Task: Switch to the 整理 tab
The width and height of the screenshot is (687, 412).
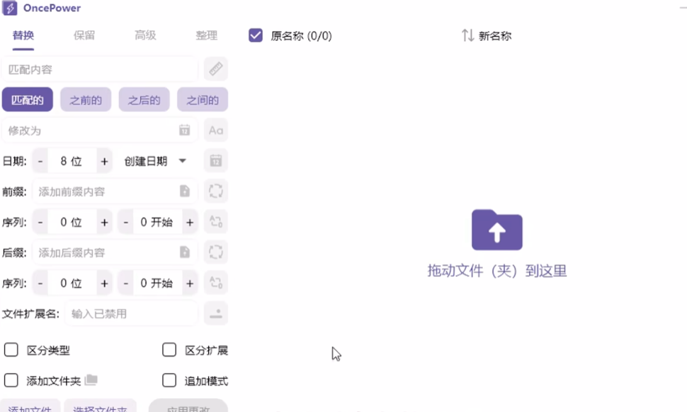Action: pos(206,35)
